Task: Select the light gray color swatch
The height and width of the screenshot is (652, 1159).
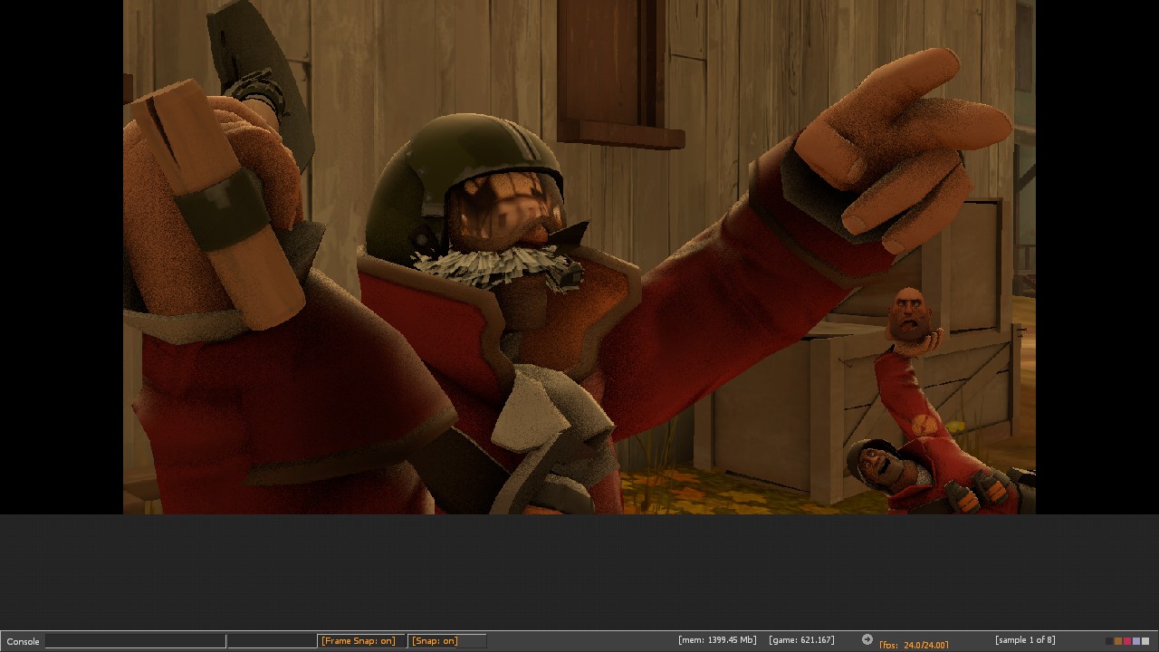Action: [1145, 641]
